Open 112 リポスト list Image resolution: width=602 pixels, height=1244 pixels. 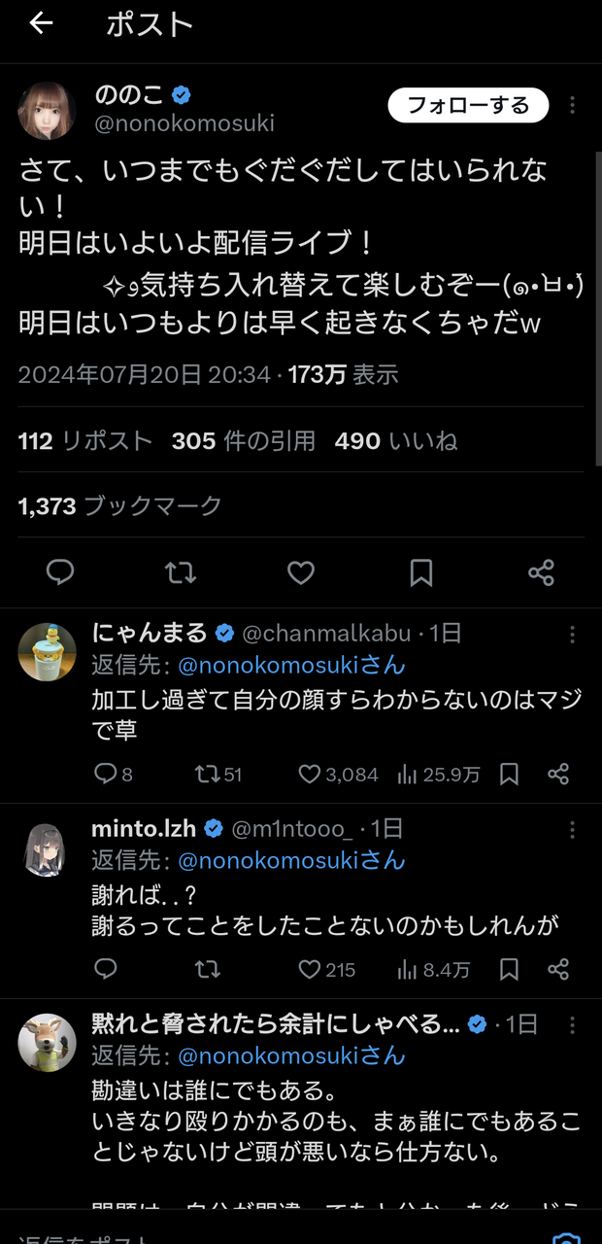85,441
